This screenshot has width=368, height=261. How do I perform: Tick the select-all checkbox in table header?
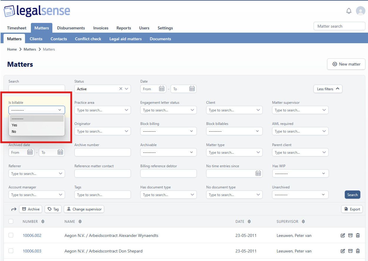tap(11, 221)
